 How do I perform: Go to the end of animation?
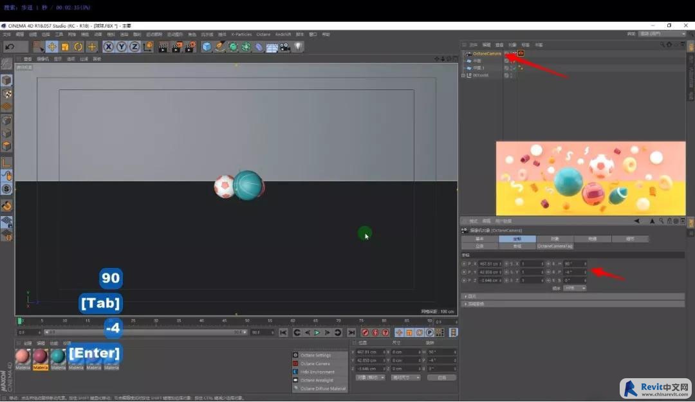[351, 333]
